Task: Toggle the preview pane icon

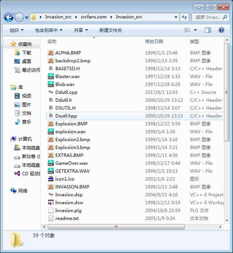Action: click(x=208, y=30)
